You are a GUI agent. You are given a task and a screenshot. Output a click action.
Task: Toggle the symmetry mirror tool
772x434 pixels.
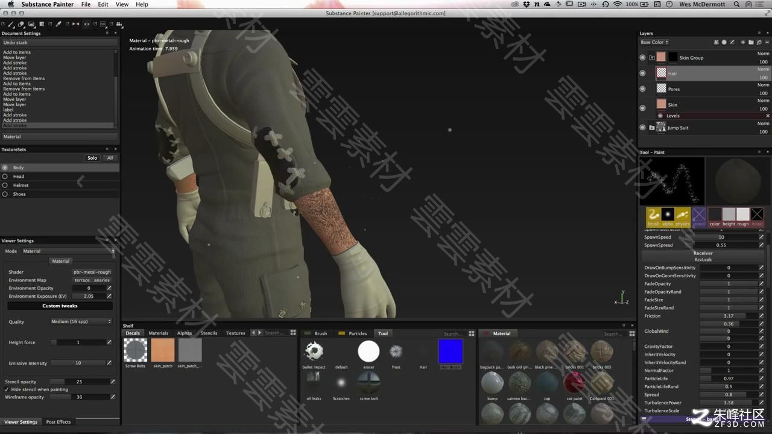coord(75,24)
